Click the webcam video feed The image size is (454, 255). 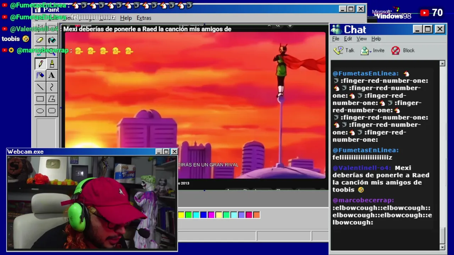92,203
